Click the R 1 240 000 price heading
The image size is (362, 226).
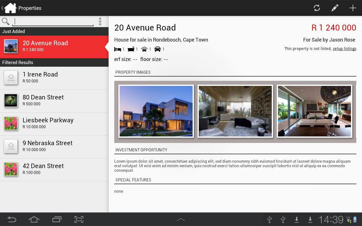(x=334, y=28)
